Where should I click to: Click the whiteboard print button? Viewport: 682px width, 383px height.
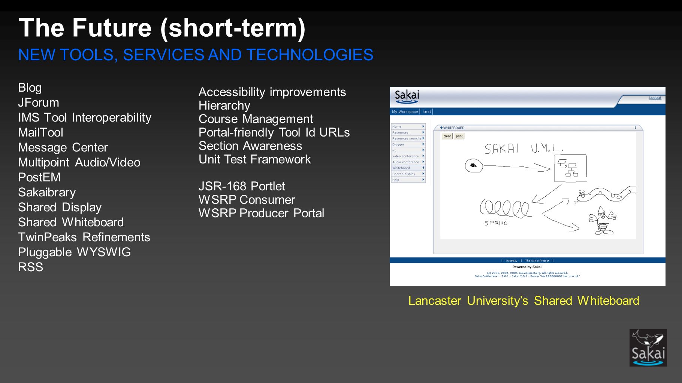pyautogui.click(x=459, y=136)
